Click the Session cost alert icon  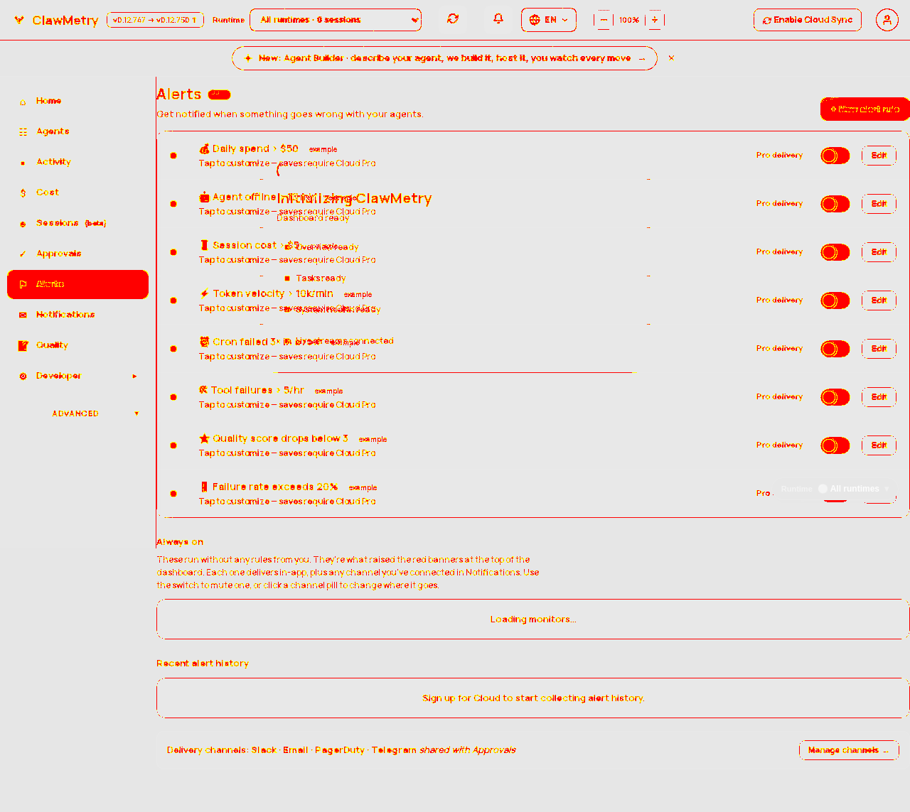tap(204, 245)
